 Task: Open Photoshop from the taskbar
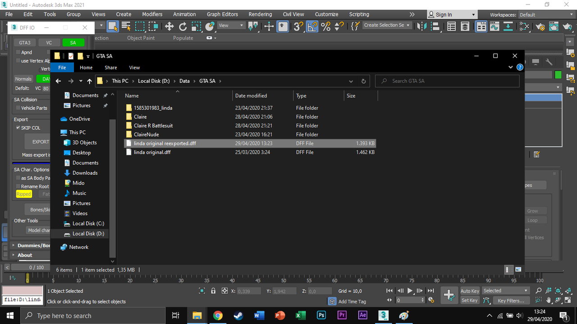pyautogui.click(x=321, y=315)
